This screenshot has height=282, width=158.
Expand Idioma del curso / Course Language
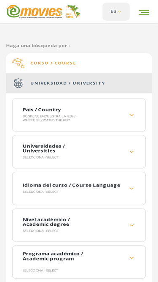tap(79, 189)
